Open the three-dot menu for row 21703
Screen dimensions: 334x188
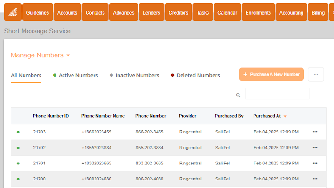click(x=315, y=132)
